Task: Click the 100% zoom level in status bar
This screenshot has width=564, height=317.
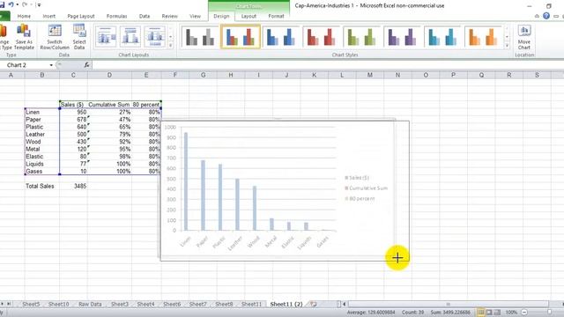Action: 511,313
